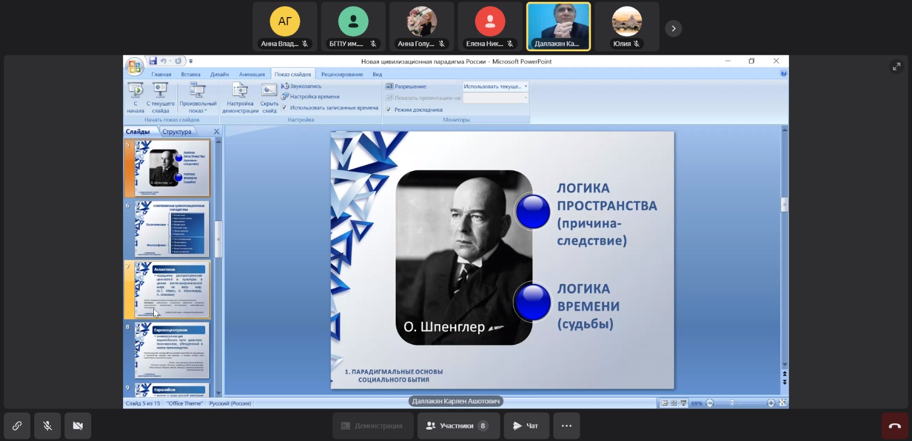Open the Chat panel
The width and height of the screenshot is (912, 441).
pyautogui.click(x=526, y=426)
